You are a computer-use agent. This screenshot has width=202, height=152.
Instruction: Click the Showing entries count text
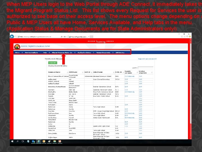[x=58, y=66]
